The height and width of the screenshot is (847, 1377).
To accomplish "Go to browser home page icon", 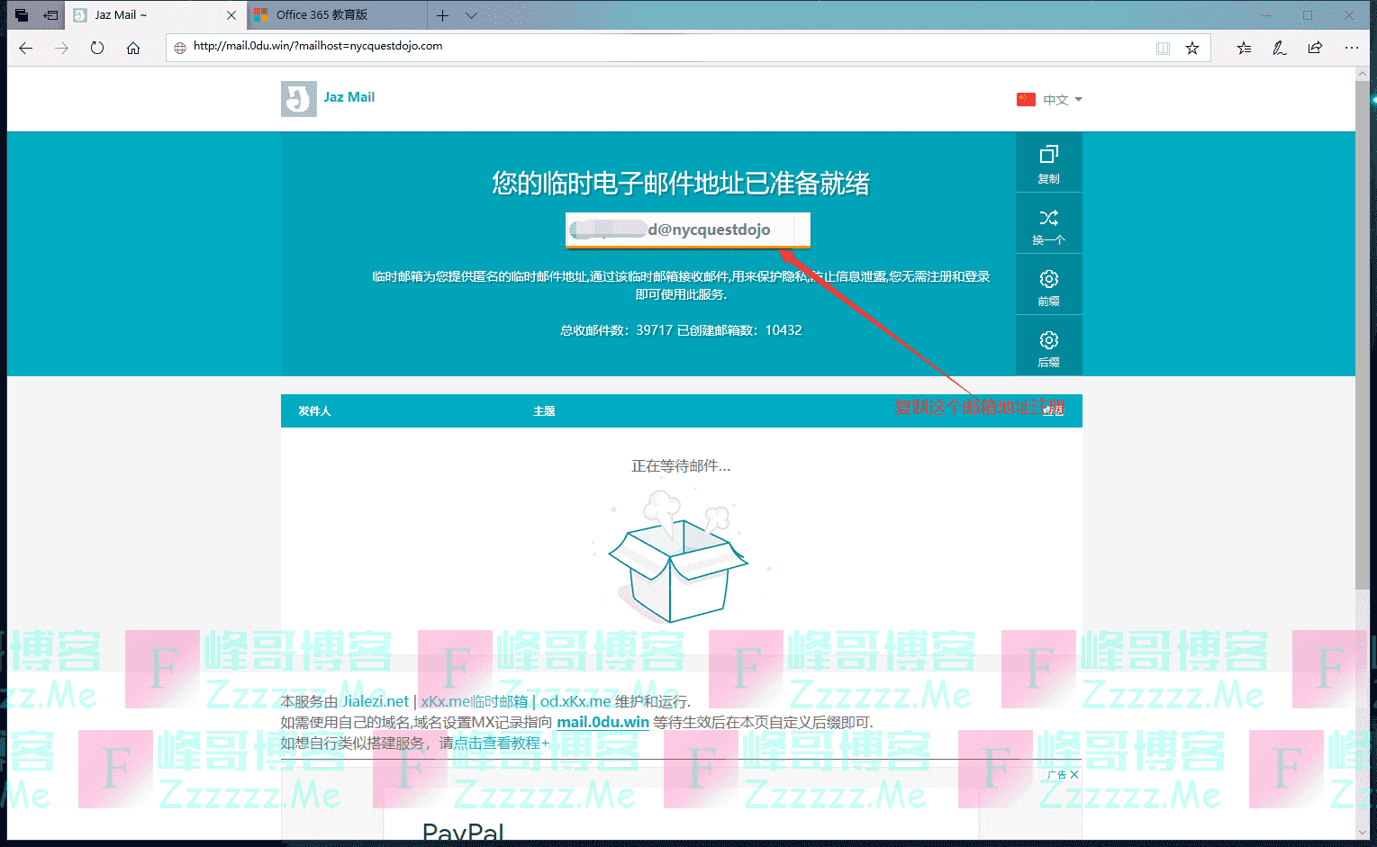I will [133, 48].
